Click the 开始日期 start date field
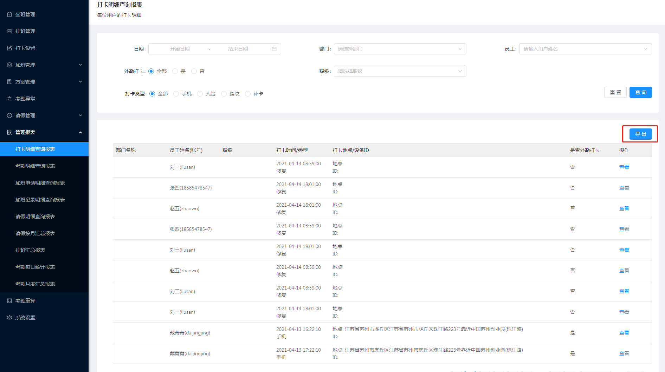The image size is (665, 372). (x=180, y=49)
